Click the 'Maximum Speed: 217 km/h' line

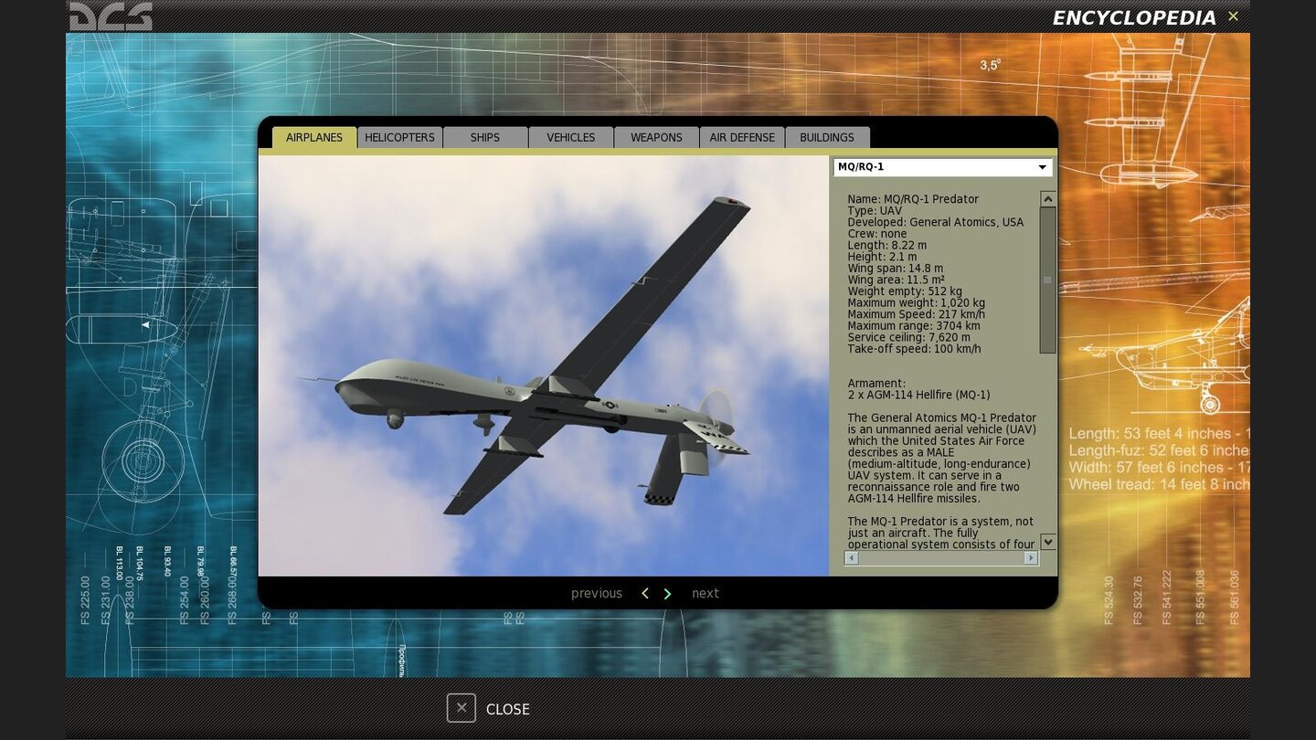click(917, 314)
